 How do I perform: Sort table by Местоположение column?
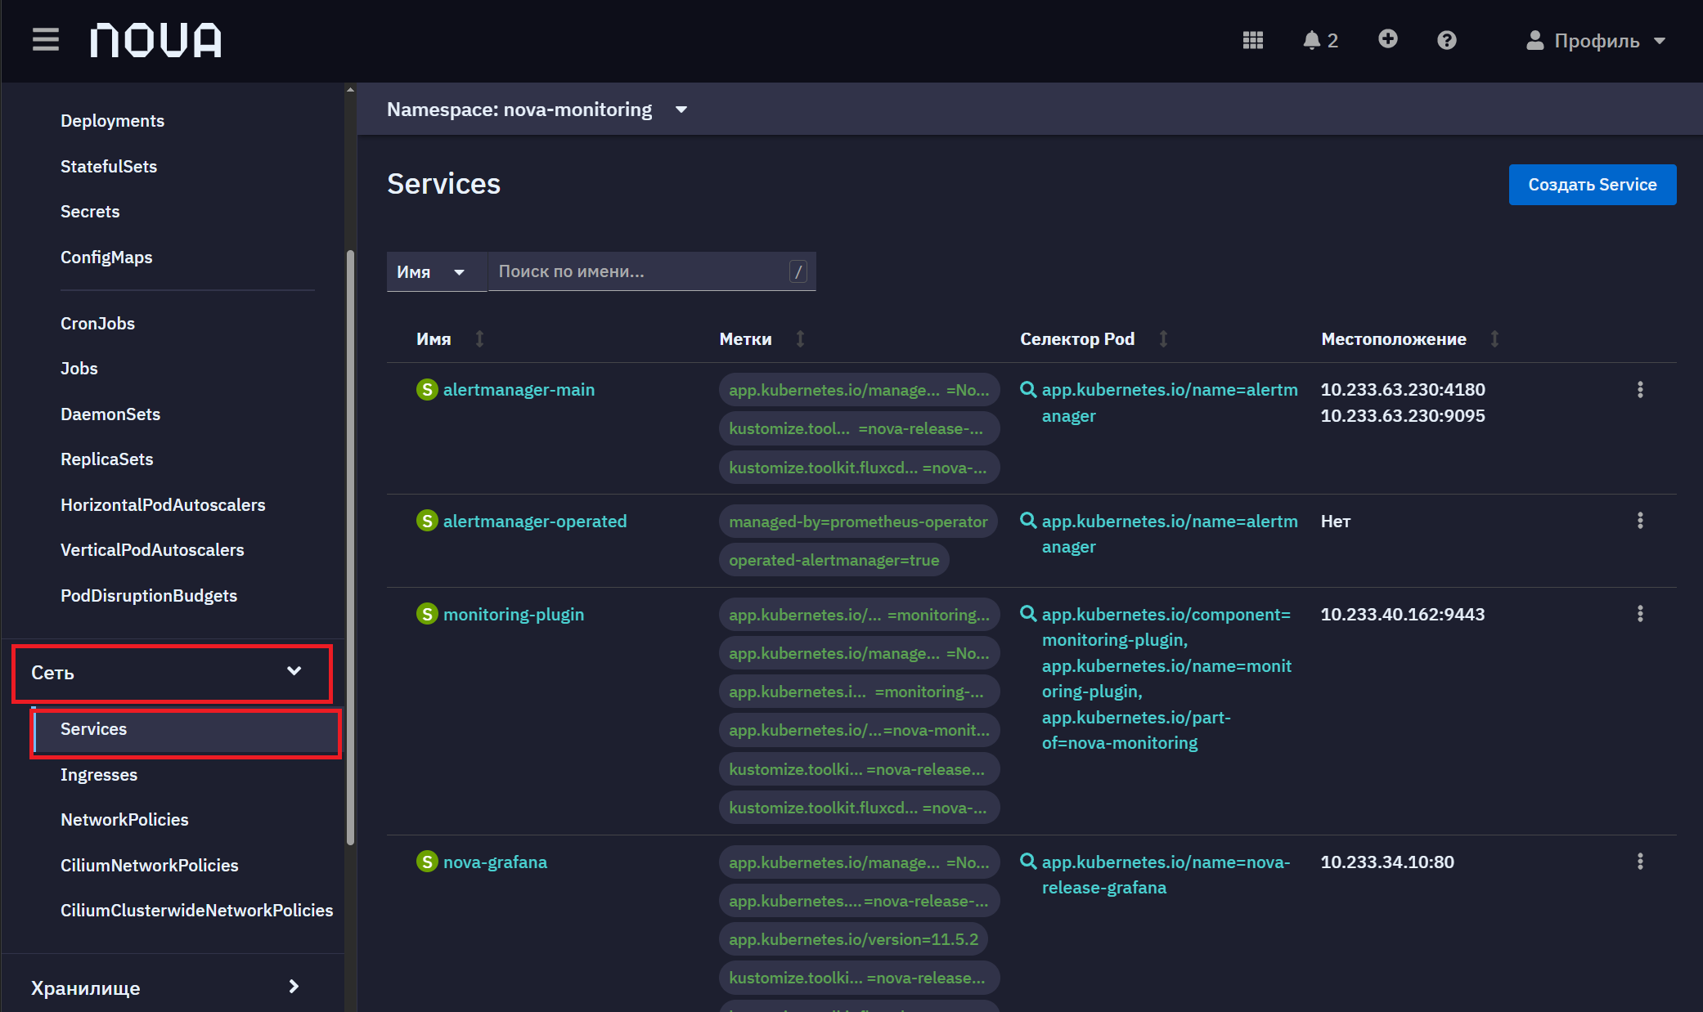[1410, 338]
